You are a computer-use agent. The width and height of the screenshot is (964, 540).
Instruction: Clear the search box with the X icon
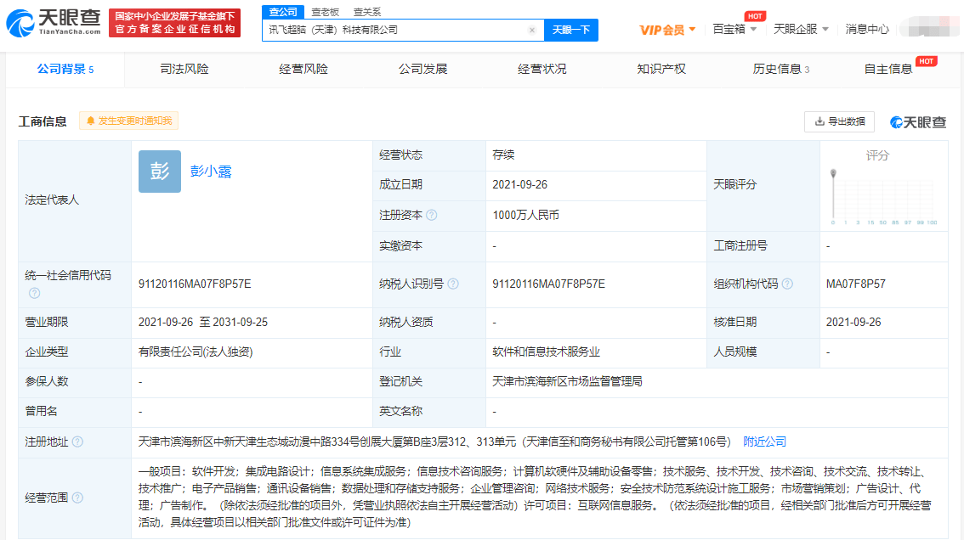coord(532,30)
